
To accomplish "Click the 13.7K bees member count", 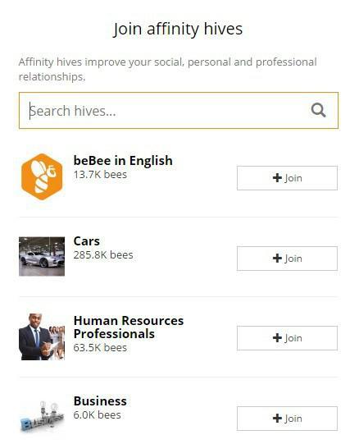I will point(100,175).
